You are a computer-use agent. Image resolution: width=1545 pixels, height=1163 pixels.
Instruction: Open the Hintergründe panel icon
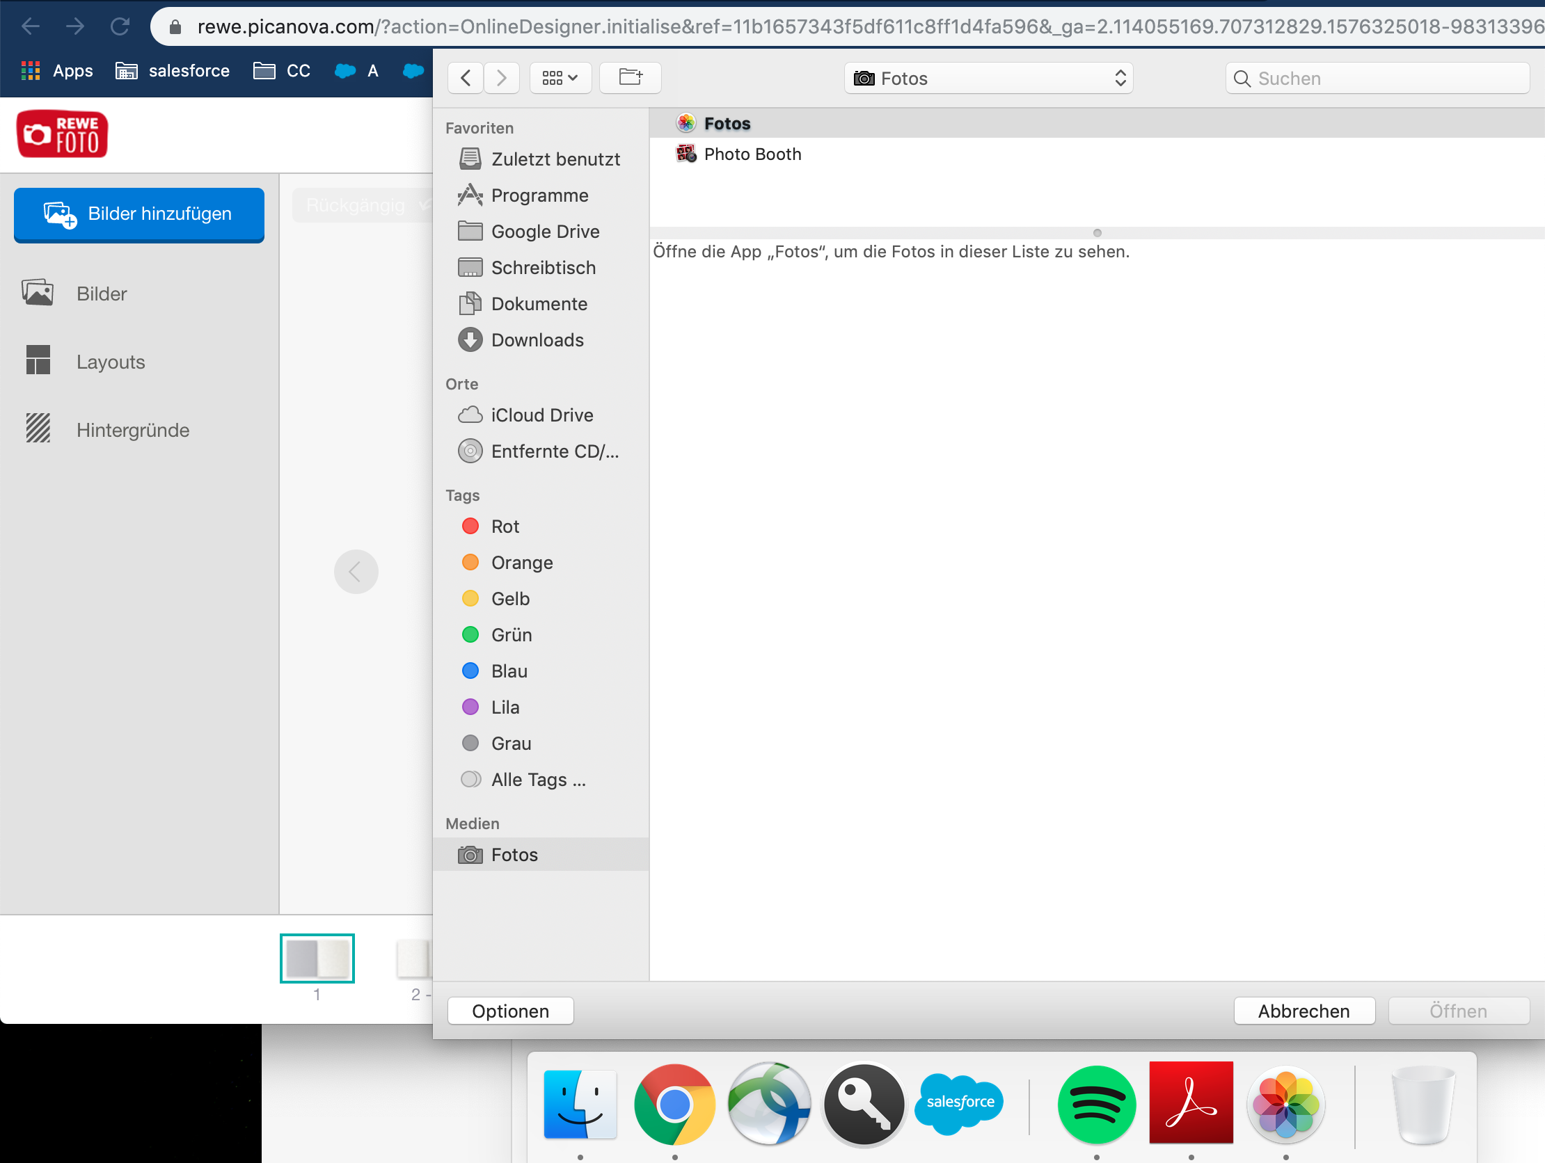38,428
